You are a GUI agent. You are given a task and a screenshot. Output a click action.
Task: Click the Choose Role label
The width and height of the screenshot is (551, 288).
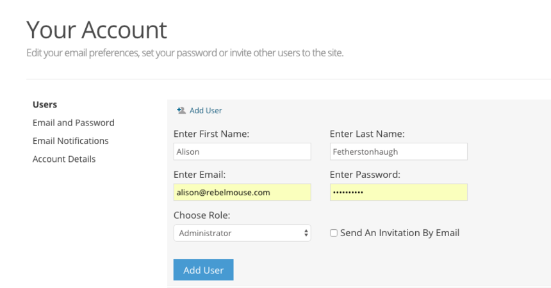[x=202, y=215]
